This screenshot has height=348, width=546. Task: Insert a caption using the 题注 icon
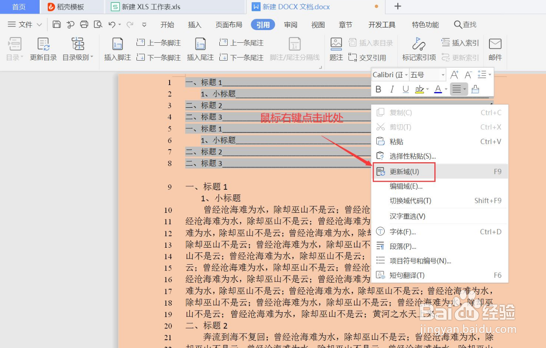336,49
